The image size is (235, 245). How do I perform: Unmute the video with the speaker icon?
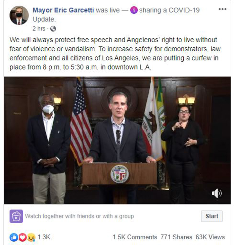coord(217,193)
